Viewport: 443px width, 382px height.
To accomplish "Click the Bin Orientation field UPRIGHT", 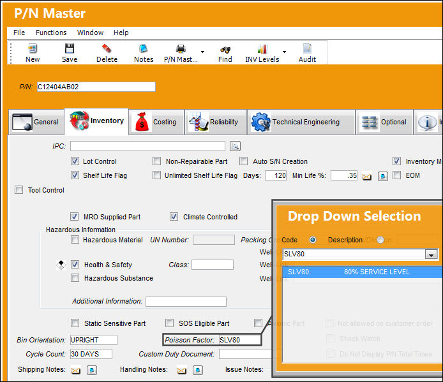I will [x=94, y=340].
